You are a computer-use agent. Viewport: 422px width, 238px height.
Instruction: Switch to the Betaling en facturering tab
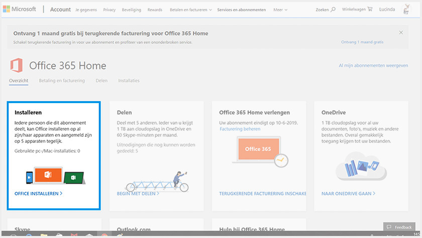(x=62, y=81)
